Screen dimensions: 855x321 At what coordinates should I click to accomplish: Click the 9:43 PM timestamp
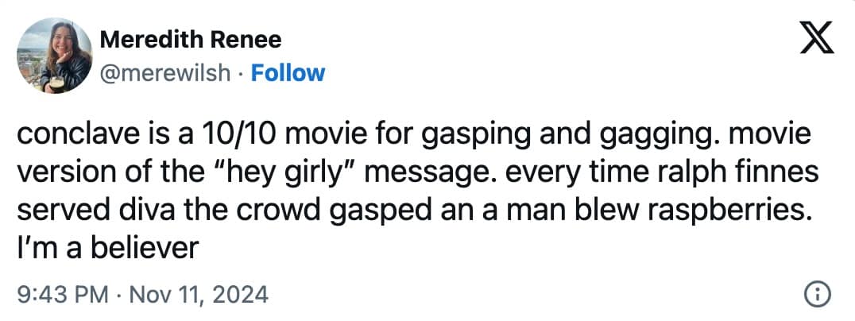pyautogui.click(x=61, y=296)
